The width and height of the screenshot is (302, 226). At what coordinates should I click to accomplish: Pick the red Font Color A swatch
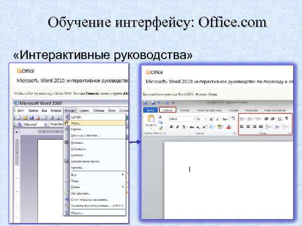pyautogui.click(x=229, y=127)
